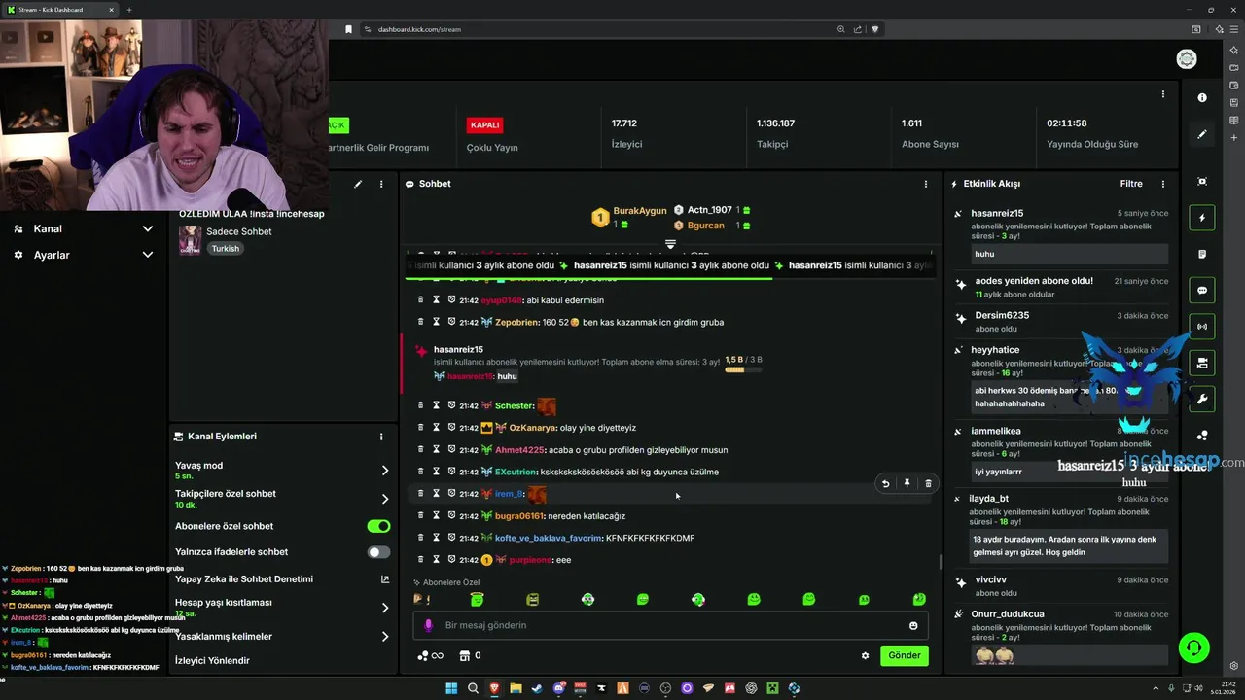
Task: Open chat settings via the gear icon
Action: click(865, 655)
